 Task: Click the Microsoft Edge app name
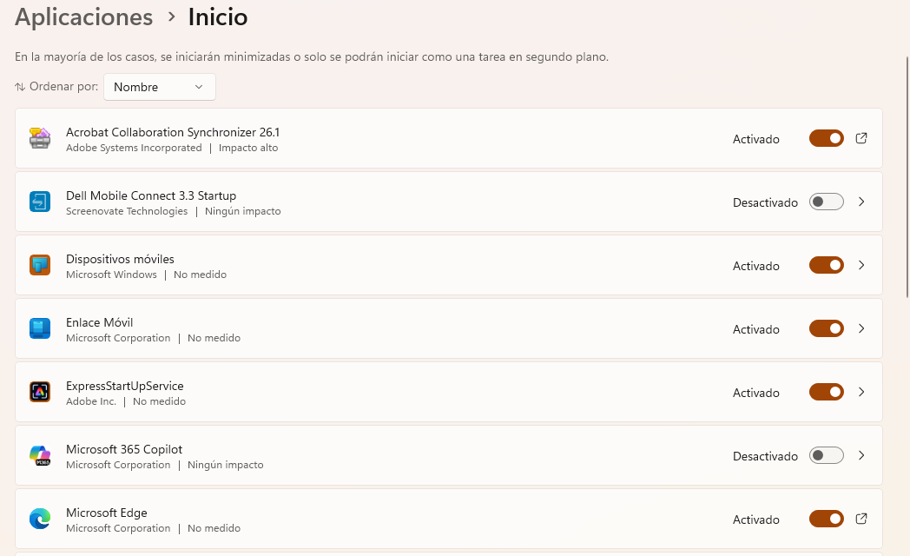click(107, 513)
